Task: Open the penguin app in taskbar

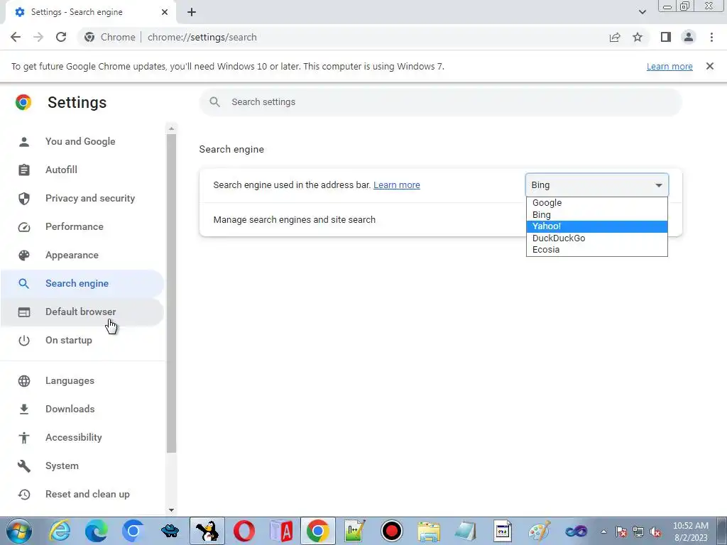Action: click(207, 531)
